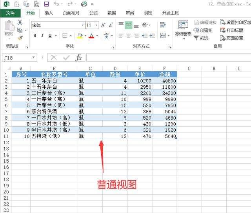251x213 pixels.
Task: Click Merge and Center icon
Action: [x=163, y=36]
